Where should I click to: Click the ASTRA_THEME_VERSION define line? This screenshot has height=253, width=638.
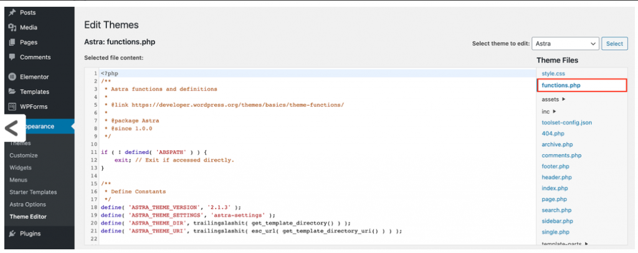tap(171, 207)
